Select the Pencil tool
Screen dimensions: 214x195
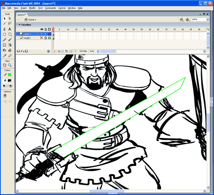click(x=5, y=40)
